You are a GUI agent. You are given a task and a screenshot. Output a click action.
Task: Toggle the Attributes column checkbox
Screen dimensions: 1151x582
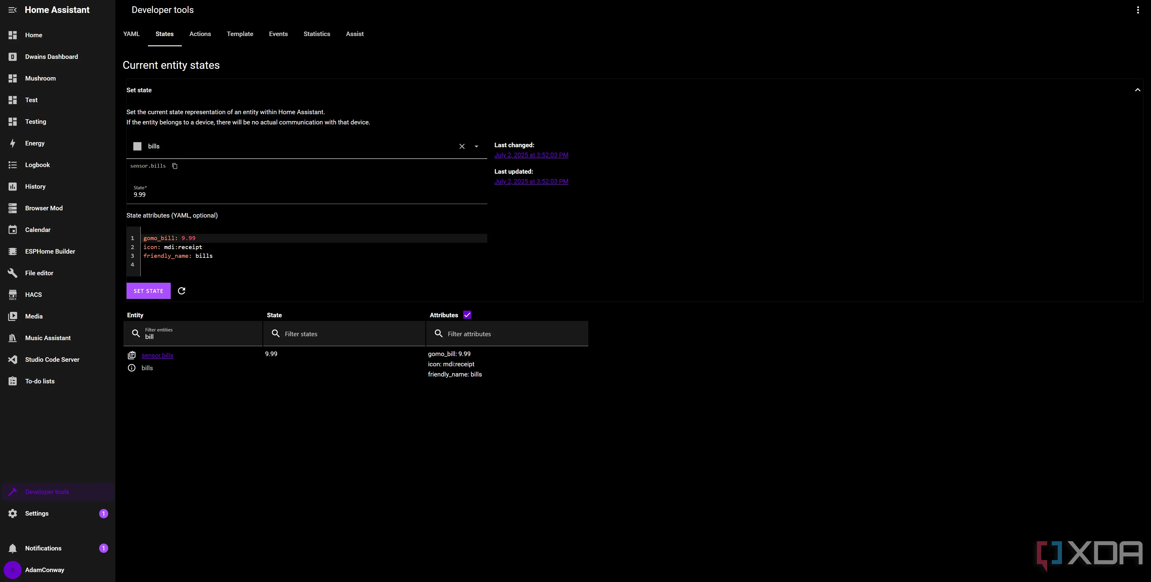point(467,315)
